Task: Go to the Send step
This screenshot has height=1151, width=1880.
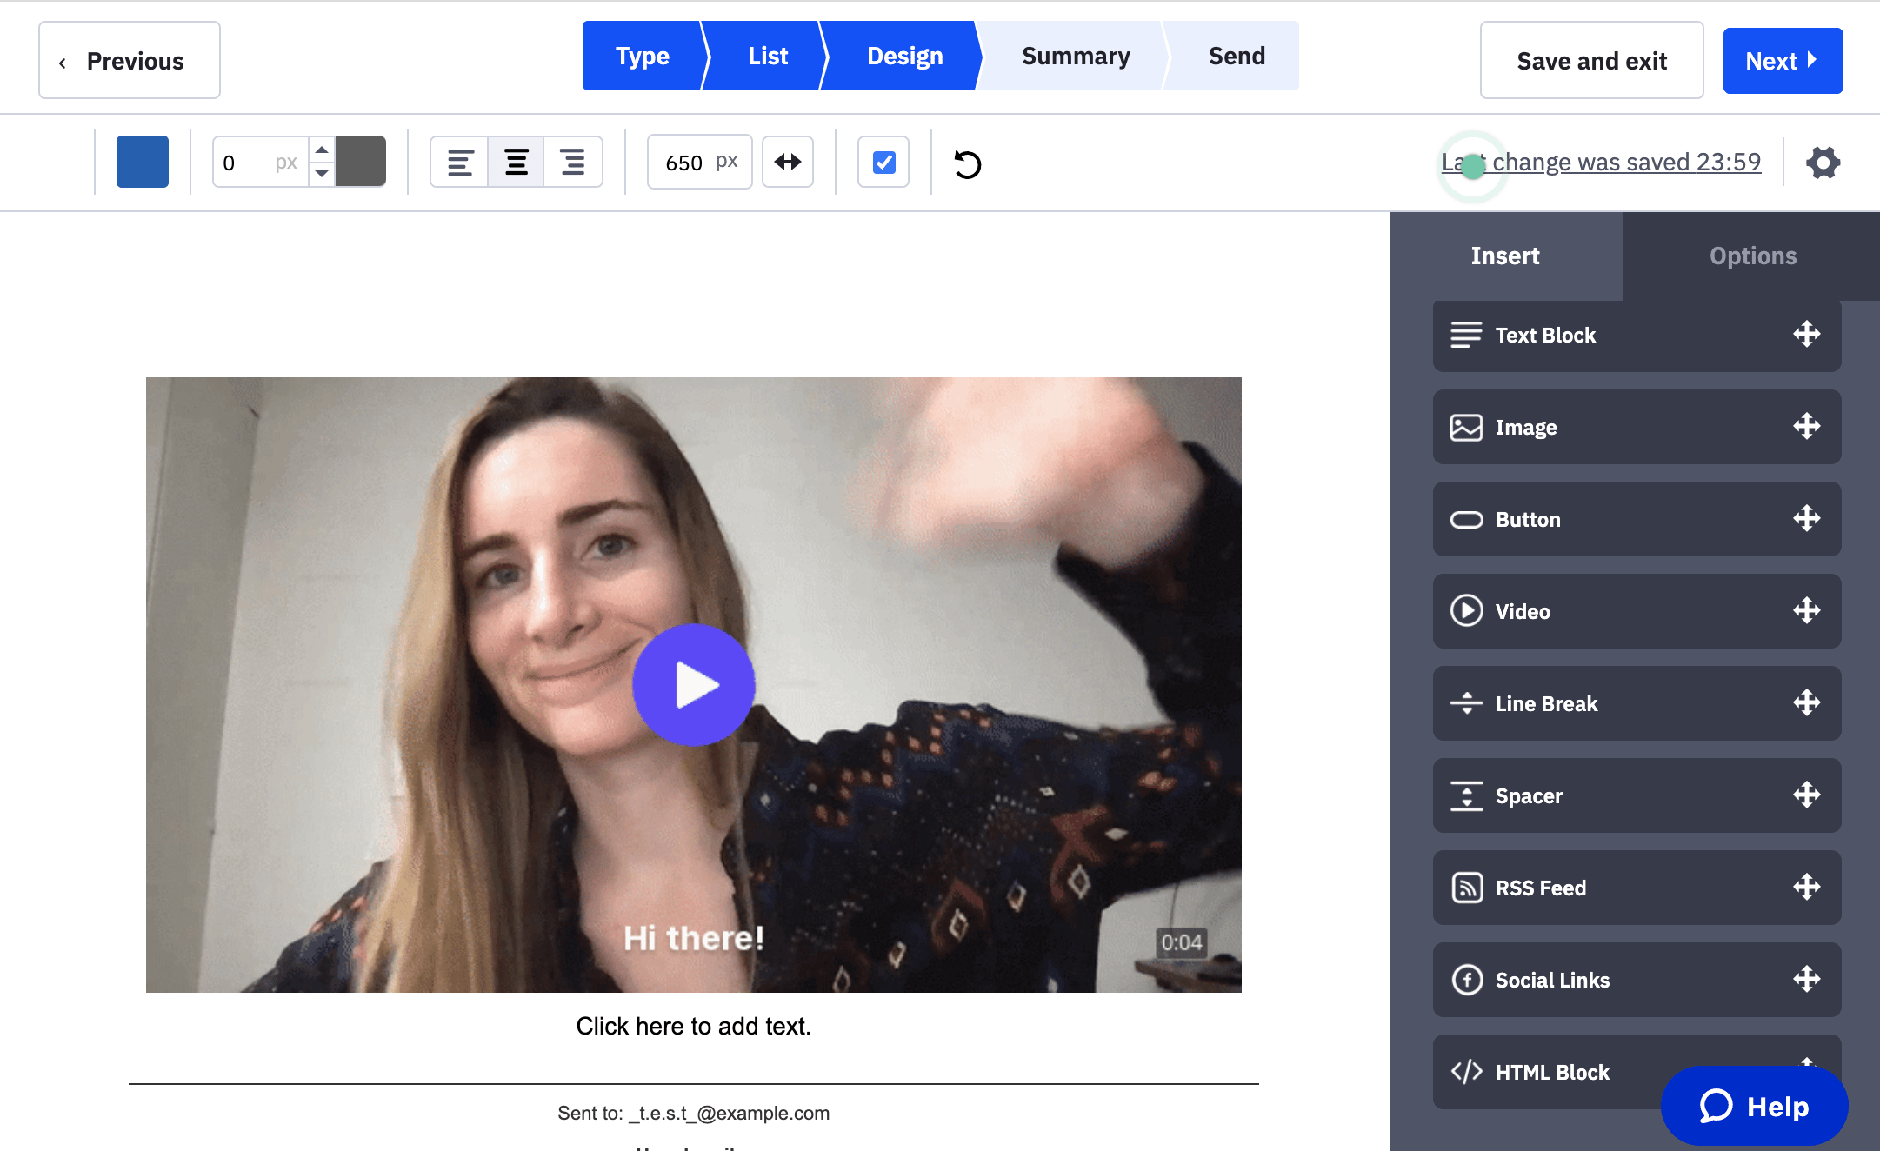Action: click(x=1237, y=56)
